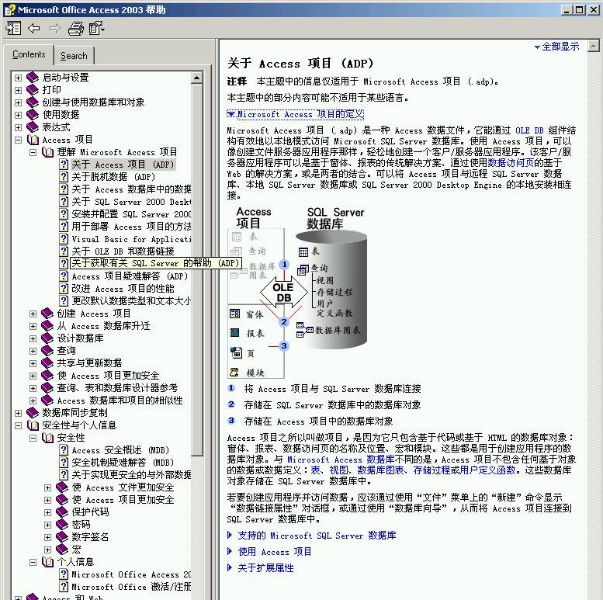Click the contents tree scroll-up arrow
This screenshot has width=603, height=600.
coord(197,78)
